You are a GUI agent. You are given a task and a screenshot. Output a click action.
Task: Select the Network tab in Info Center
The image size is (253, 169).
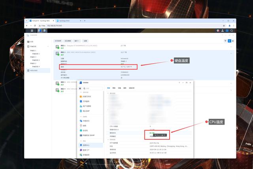(x=114, y=88)
